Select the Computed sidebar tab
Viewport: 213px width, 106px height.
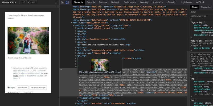tap(206, 7)
